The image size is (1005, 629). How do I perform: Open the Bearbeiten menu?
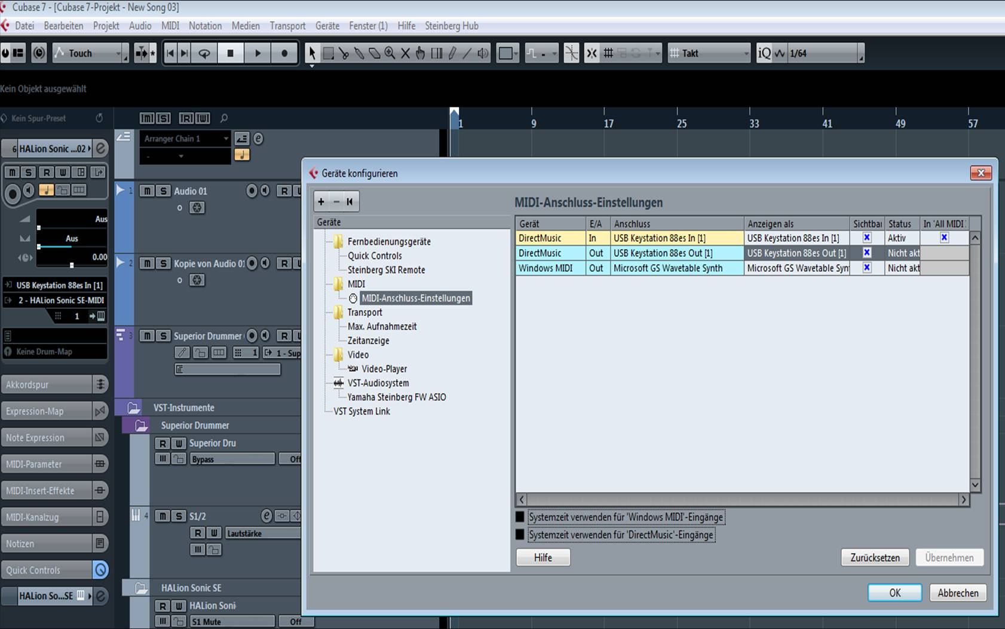(63, 26)
